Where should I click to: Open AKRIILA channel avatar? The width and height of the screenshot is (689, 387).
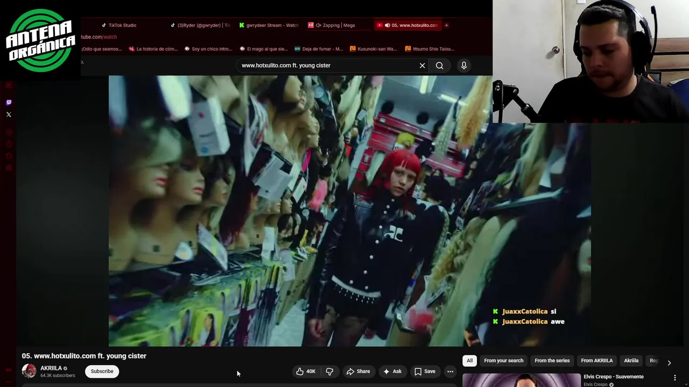(29, 371)
